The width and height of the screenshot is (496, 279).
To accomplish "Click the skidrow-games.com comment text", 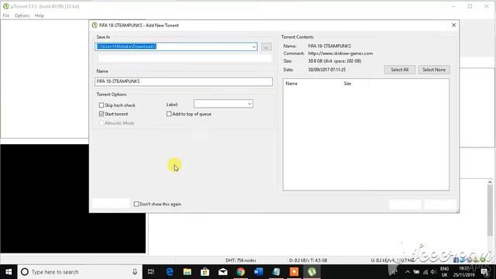I will tap(340, 53).
